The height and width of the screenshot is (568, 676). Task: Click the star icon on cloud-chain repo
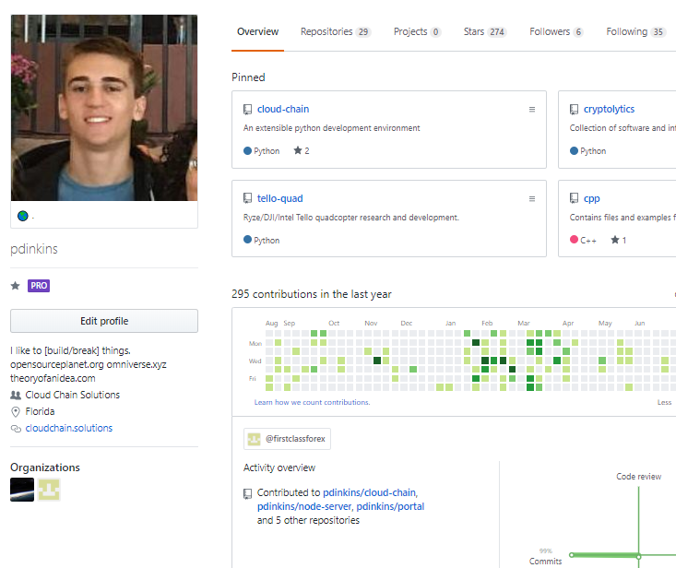(298, 151)
